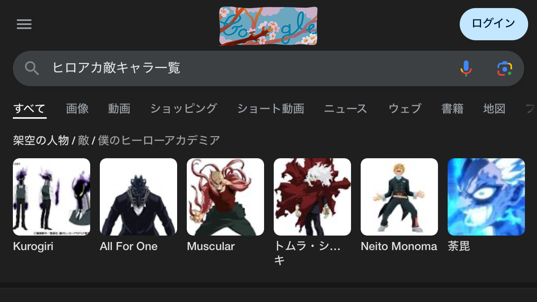Screen dimensions: 537x302
Task: Click the 敵 breadcrumb link
Action: [84, 141]
